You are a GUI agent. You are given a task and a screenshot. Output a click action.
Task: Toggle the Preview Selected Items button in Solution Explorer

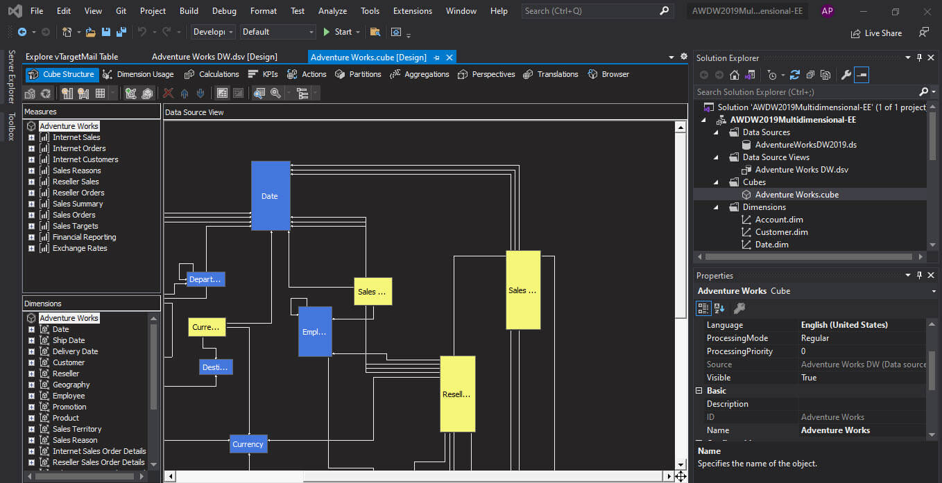coord(861,75)
